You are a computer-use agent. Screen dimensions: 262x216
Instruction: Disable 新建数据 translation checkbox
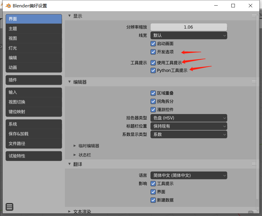[x=153, y=200]
